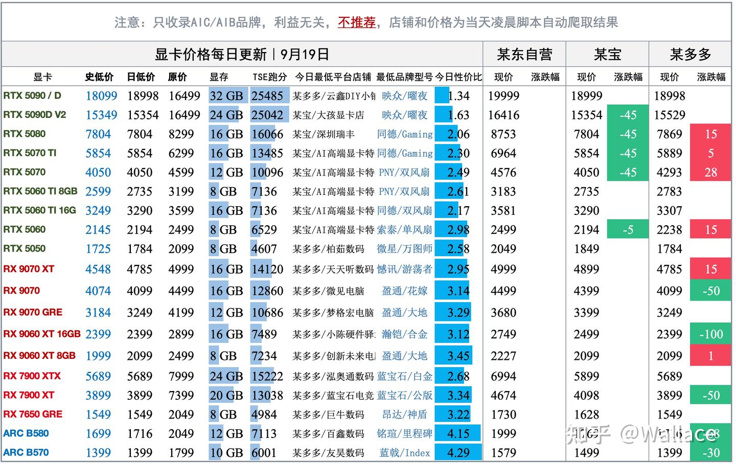
Task: Click the 瀚铠/合金 brand cell
Action: coord(404,334)
